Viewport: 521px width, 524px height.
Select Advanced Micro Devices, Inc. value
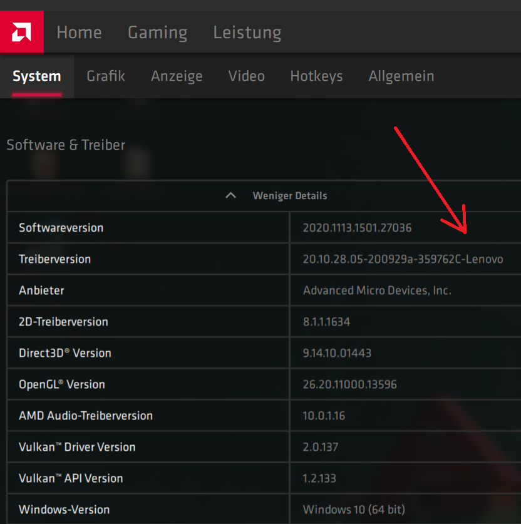[x=377, y=290]
